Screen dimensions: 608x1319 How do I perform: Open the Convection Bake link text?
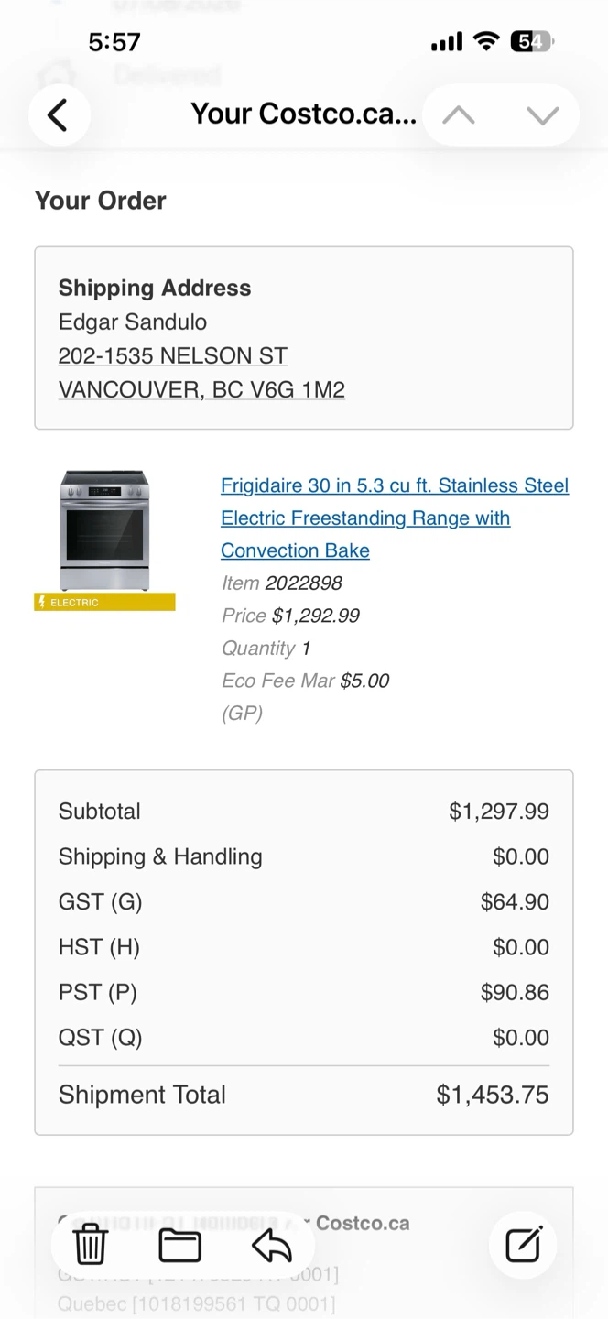[295, 550]
